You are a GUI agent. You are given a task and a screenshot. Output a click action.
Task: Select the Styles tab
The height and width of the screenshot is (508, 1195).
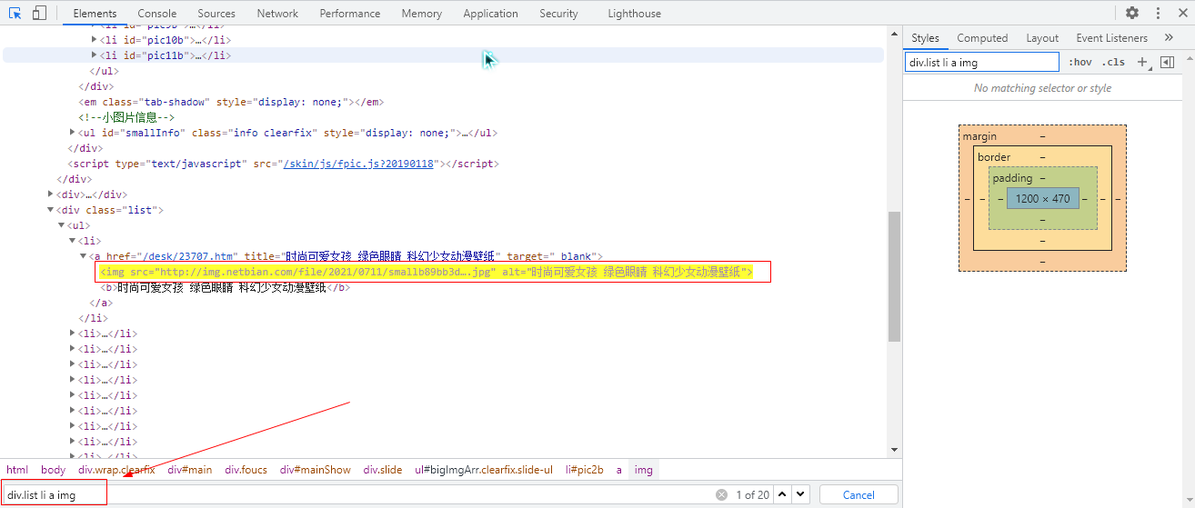(x=925, y=38)
